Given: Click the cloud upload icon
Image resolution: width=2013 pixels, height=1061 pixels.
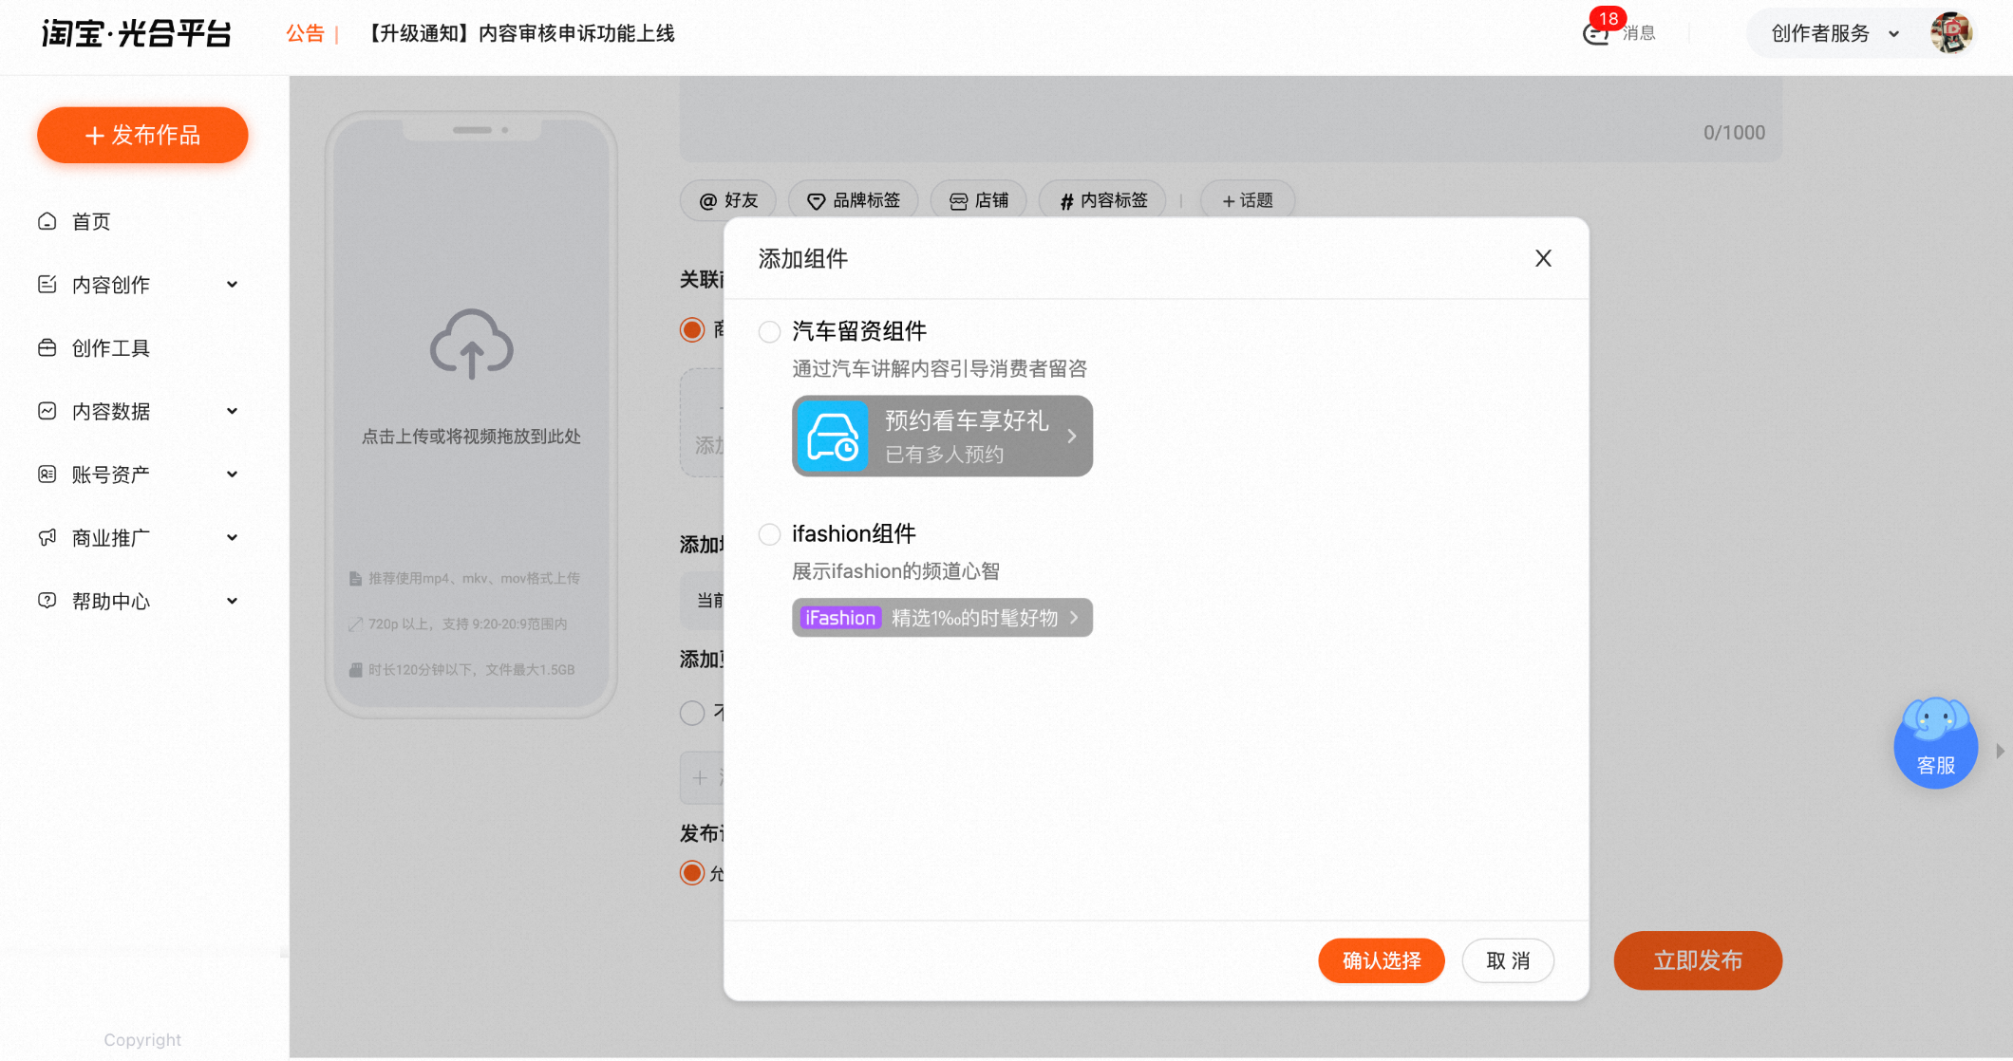Looking at the screenshot, I should (472, 344).
